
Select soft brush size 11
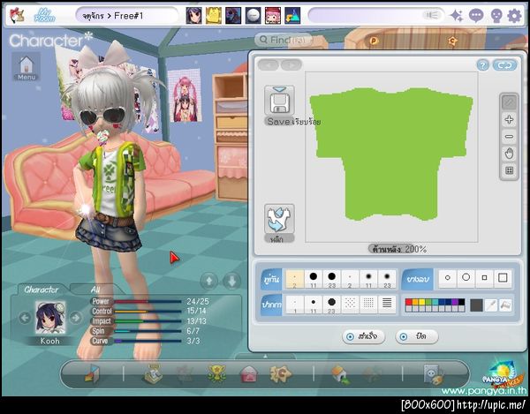(x=368, y=279)
